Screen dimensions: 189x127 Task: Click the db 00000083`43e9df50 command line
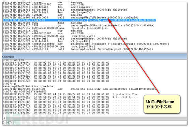(x=25, y=91)
